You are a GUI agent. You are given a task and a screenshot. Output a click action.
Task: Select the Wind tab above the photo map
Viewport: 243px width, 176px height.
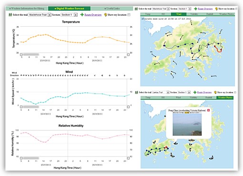tap(178, 98)
